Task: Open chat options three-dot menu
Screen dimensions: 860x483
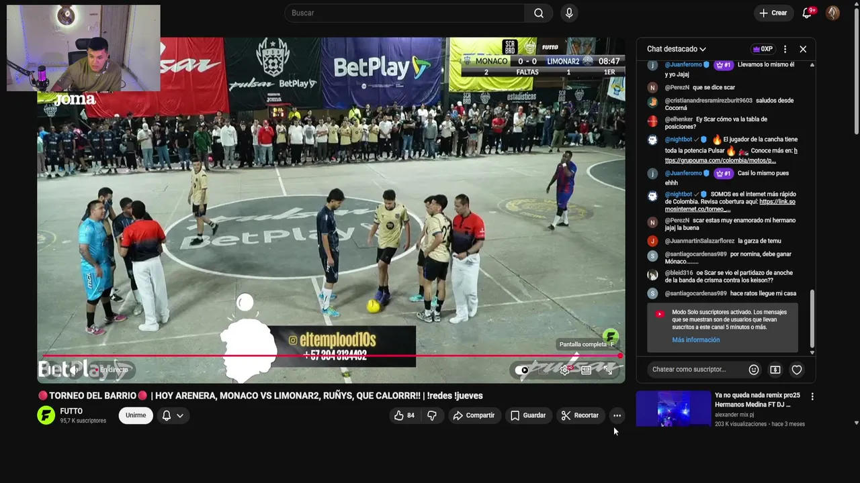Action: tap(785, 49)
